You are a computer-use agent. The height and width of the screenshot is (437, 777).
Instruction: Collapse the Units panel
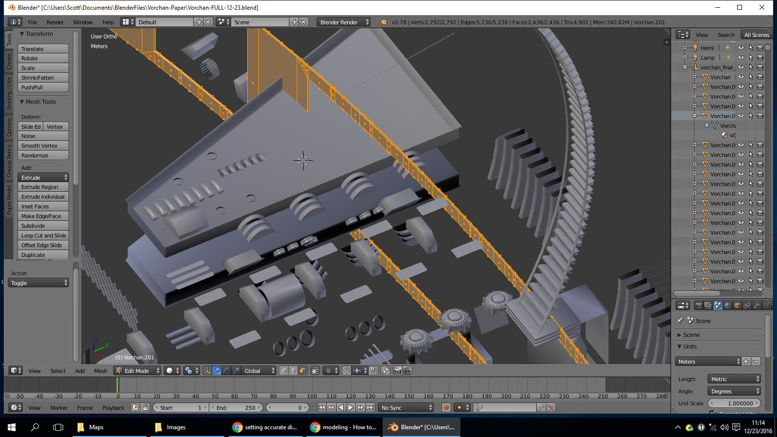click(x=679, y=346)
